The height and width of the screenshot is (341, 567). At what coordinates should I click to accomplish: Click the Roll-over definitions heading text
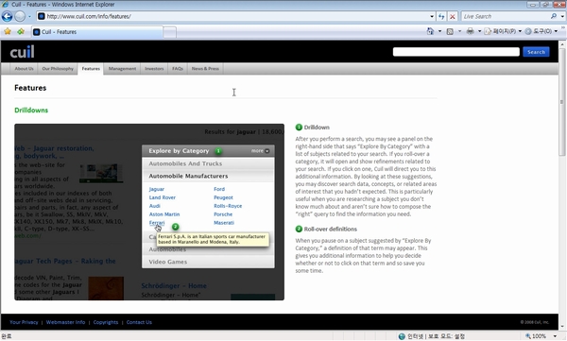[x=331, y=229]
